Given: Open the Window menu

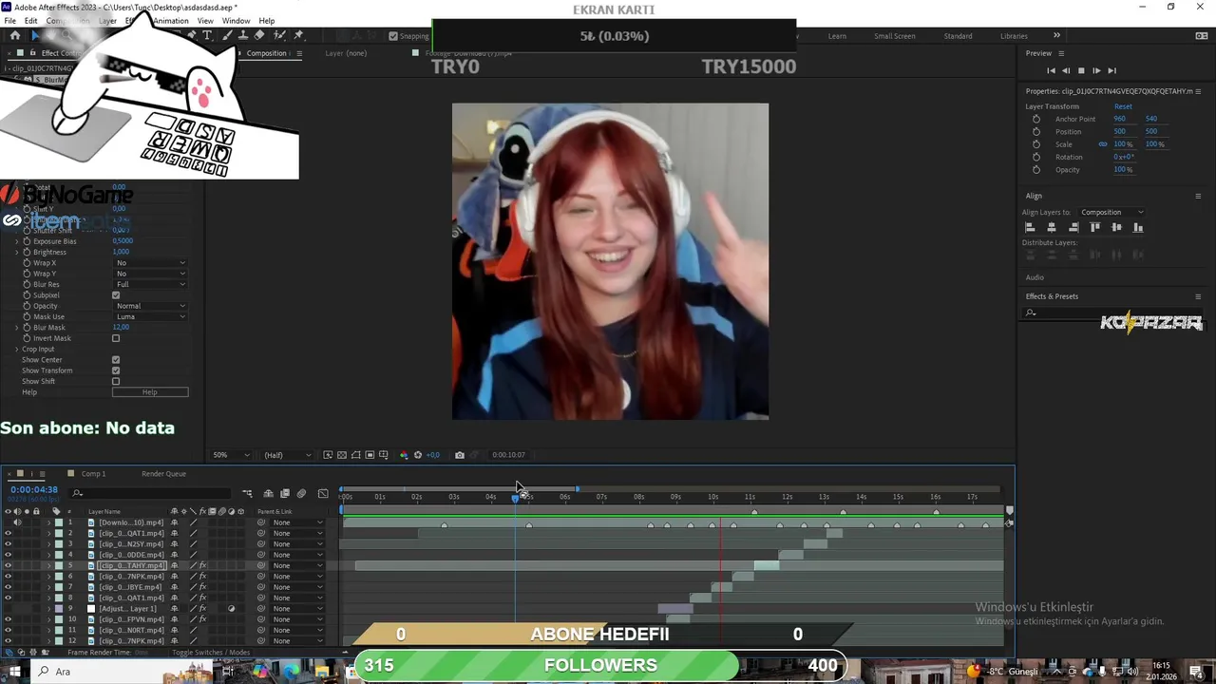Looking at the screenshot, I should coord(236,21).
